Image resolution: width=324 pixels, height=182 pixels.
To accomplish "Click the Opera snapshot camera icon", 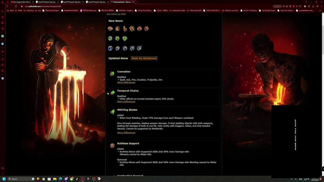I will click(290, 6).
